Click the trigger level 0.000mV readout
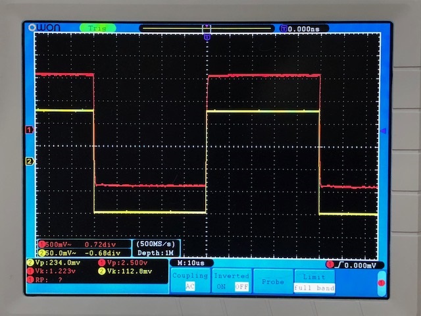The image size is (421, 316). tap(360, 265)
